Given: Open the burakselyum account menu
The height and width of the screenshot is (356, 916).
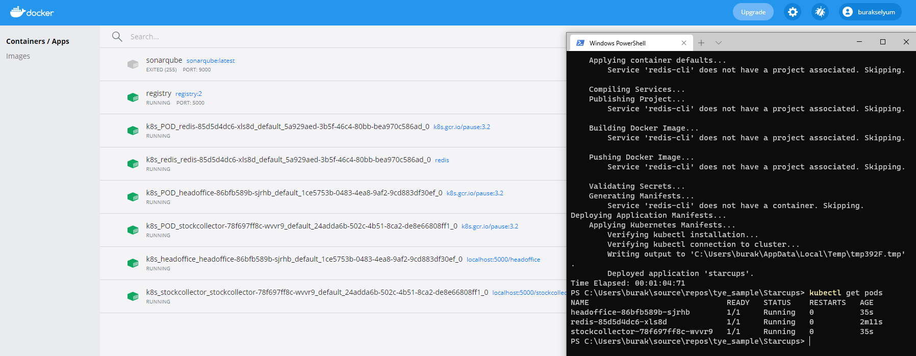Looking at the screenshot, I should click(870, 12).
